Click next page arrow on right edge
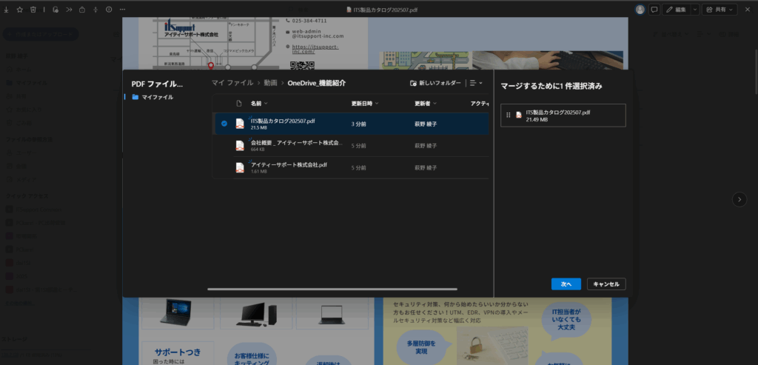Screen dimensions: 758x365 739,199
